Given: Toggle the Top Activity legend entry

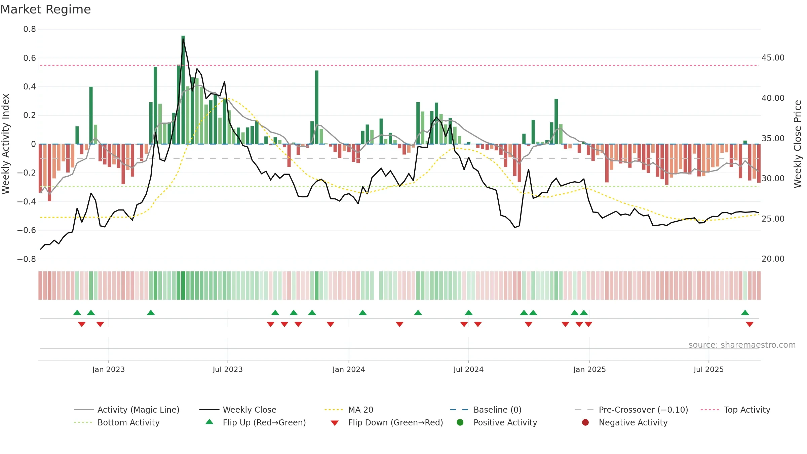Looking at the screenshot, I should click(x=735, y=410).
